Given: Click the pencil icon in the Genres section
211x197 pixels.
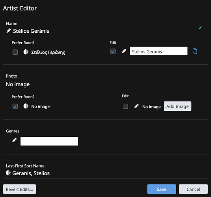Looking at the screenshot, I should [15, 140].
